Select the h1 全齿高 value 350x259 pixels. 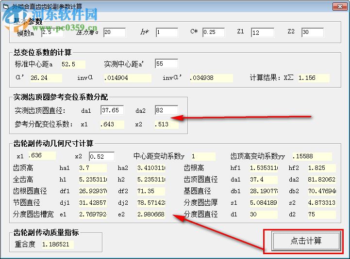point(93,180)
